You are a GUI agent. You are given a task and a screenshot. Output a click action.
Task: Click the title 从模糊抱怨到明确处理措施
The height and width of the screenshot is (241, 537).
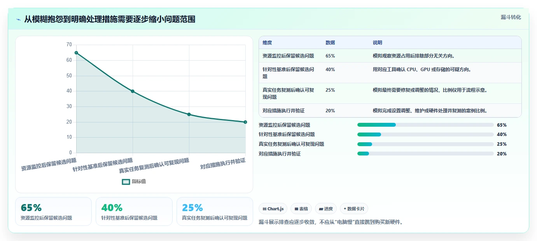coord(110,19)
